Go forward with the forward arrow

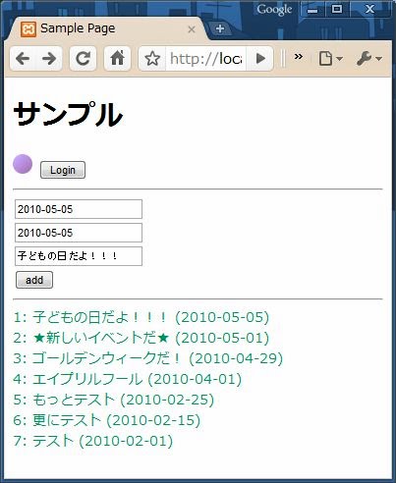[49, 59]
